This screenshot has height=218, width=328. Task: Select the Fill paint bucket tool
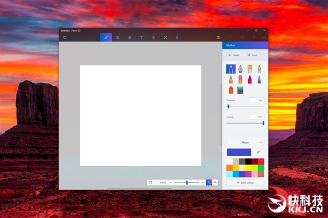coord(241,90)
